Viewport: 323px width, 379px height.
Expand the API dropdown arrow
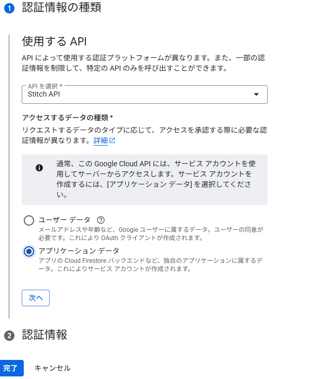(256, 94)
